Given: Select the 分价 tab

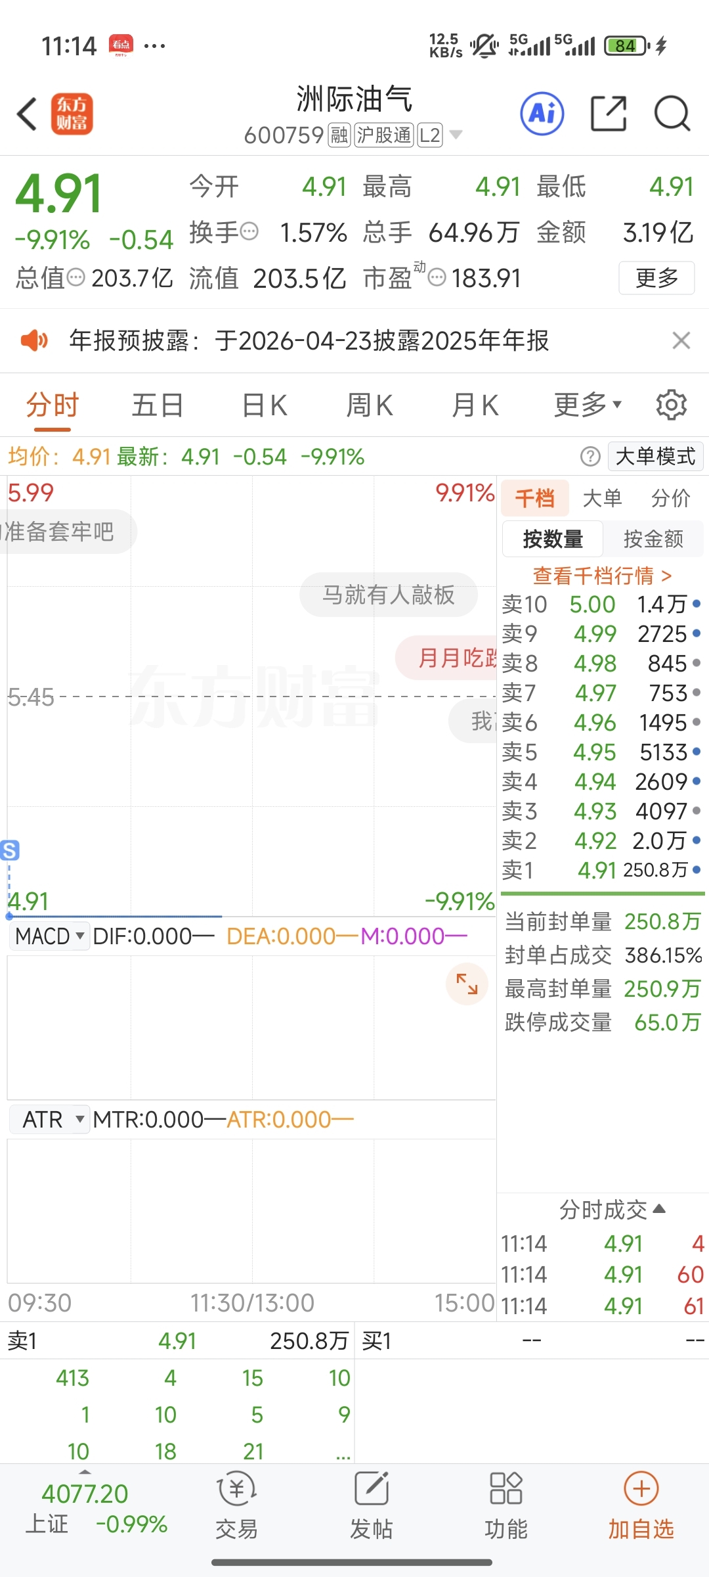Looking at the screenshot, I should point(670,498).
